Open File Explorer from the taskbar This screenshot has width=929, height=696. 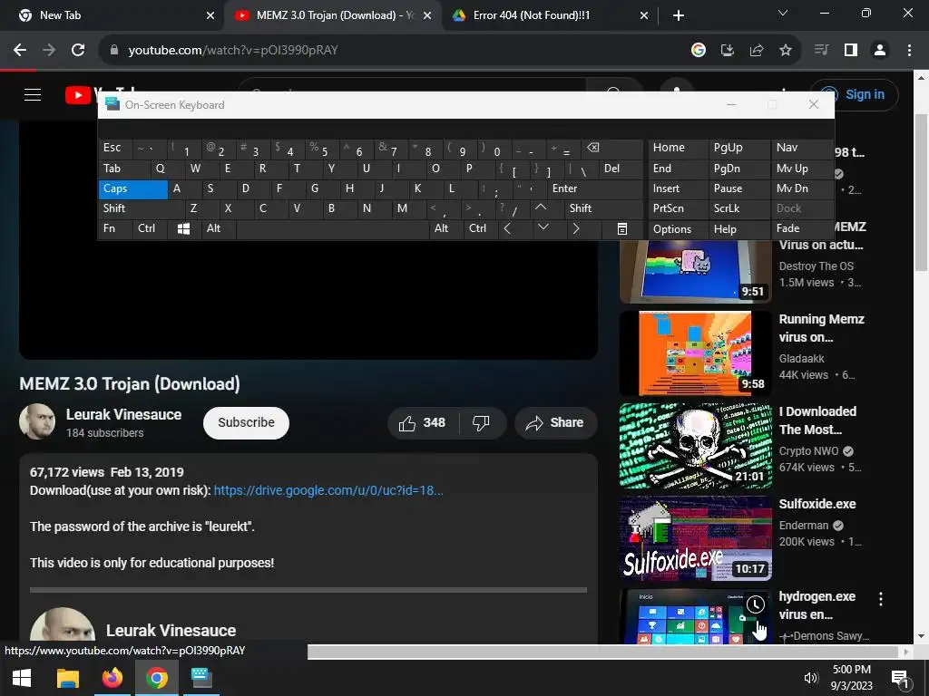67,678
